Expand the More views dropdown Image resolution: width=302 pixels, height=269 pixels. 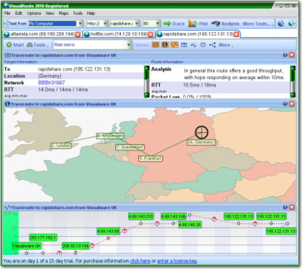click(x=226, y=45)
